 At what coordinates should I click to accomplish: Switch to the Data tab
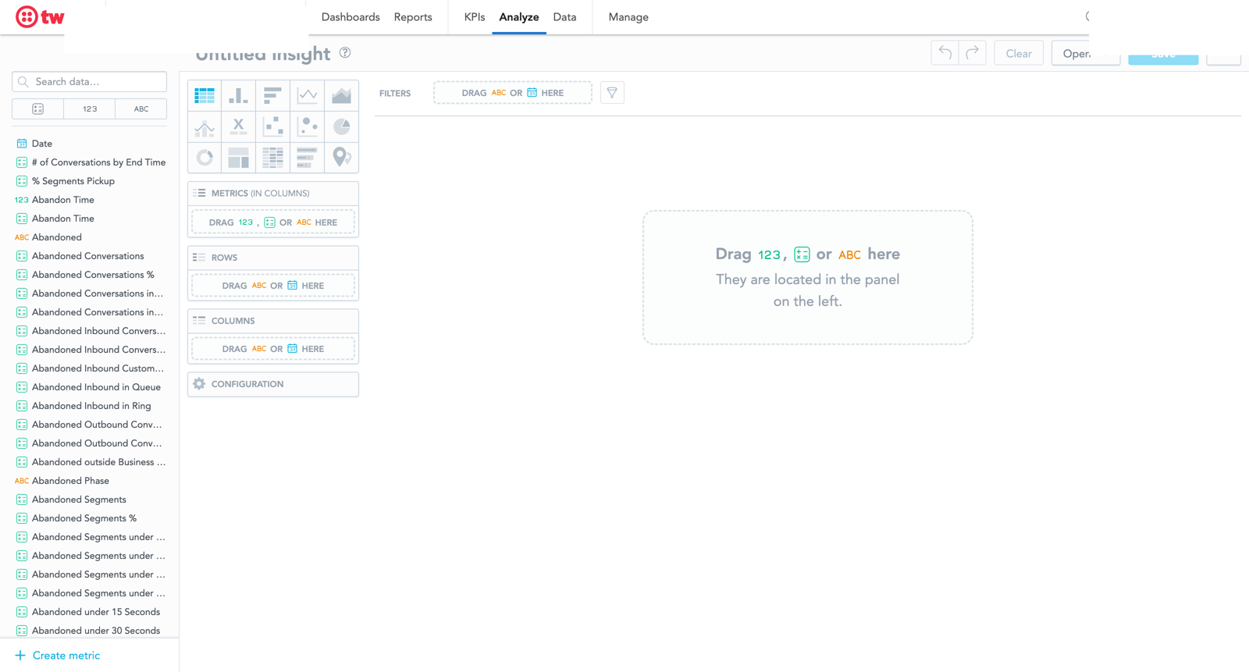coord(564,17)
